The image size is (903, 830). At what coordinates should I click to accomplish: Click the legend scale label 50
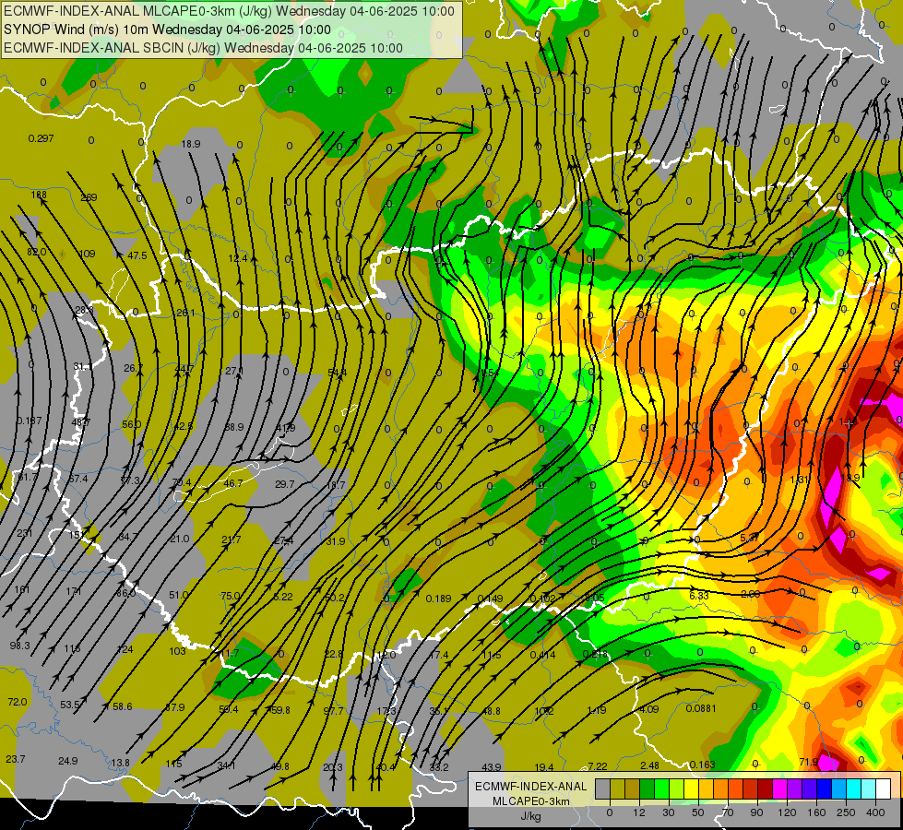tap(698, 812)
